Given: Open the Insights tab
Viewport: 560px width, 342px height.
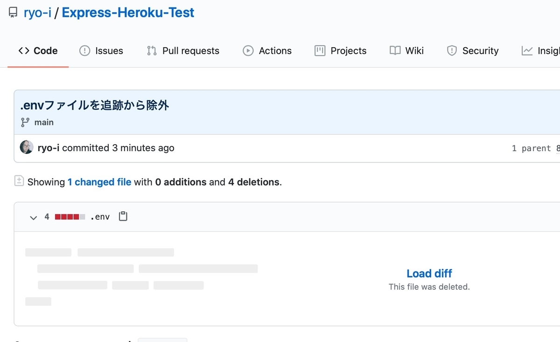Looking at the screenshot, I should [541, 51].
